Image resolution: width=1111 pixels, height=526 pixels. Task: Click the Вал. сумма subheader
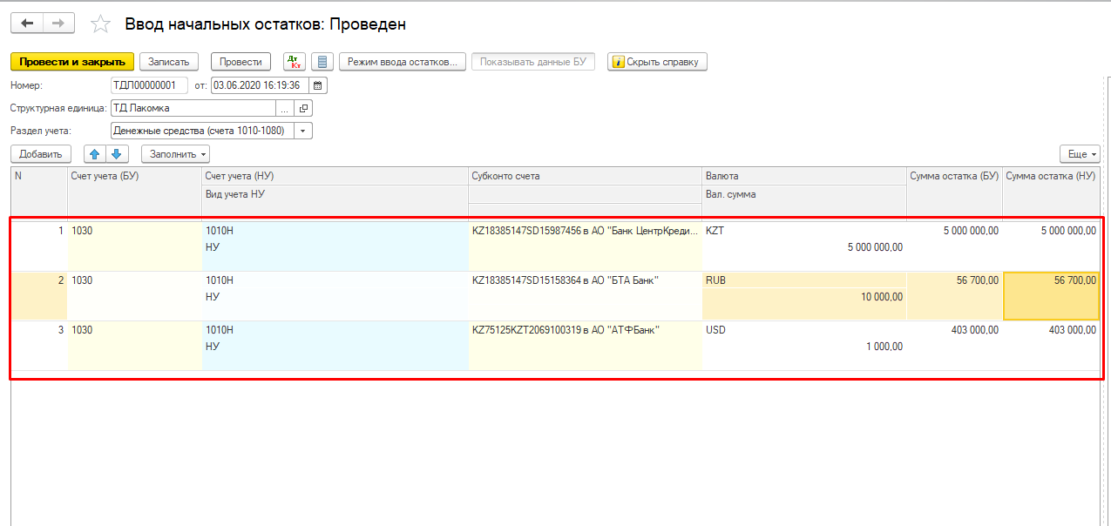point(803,194)
